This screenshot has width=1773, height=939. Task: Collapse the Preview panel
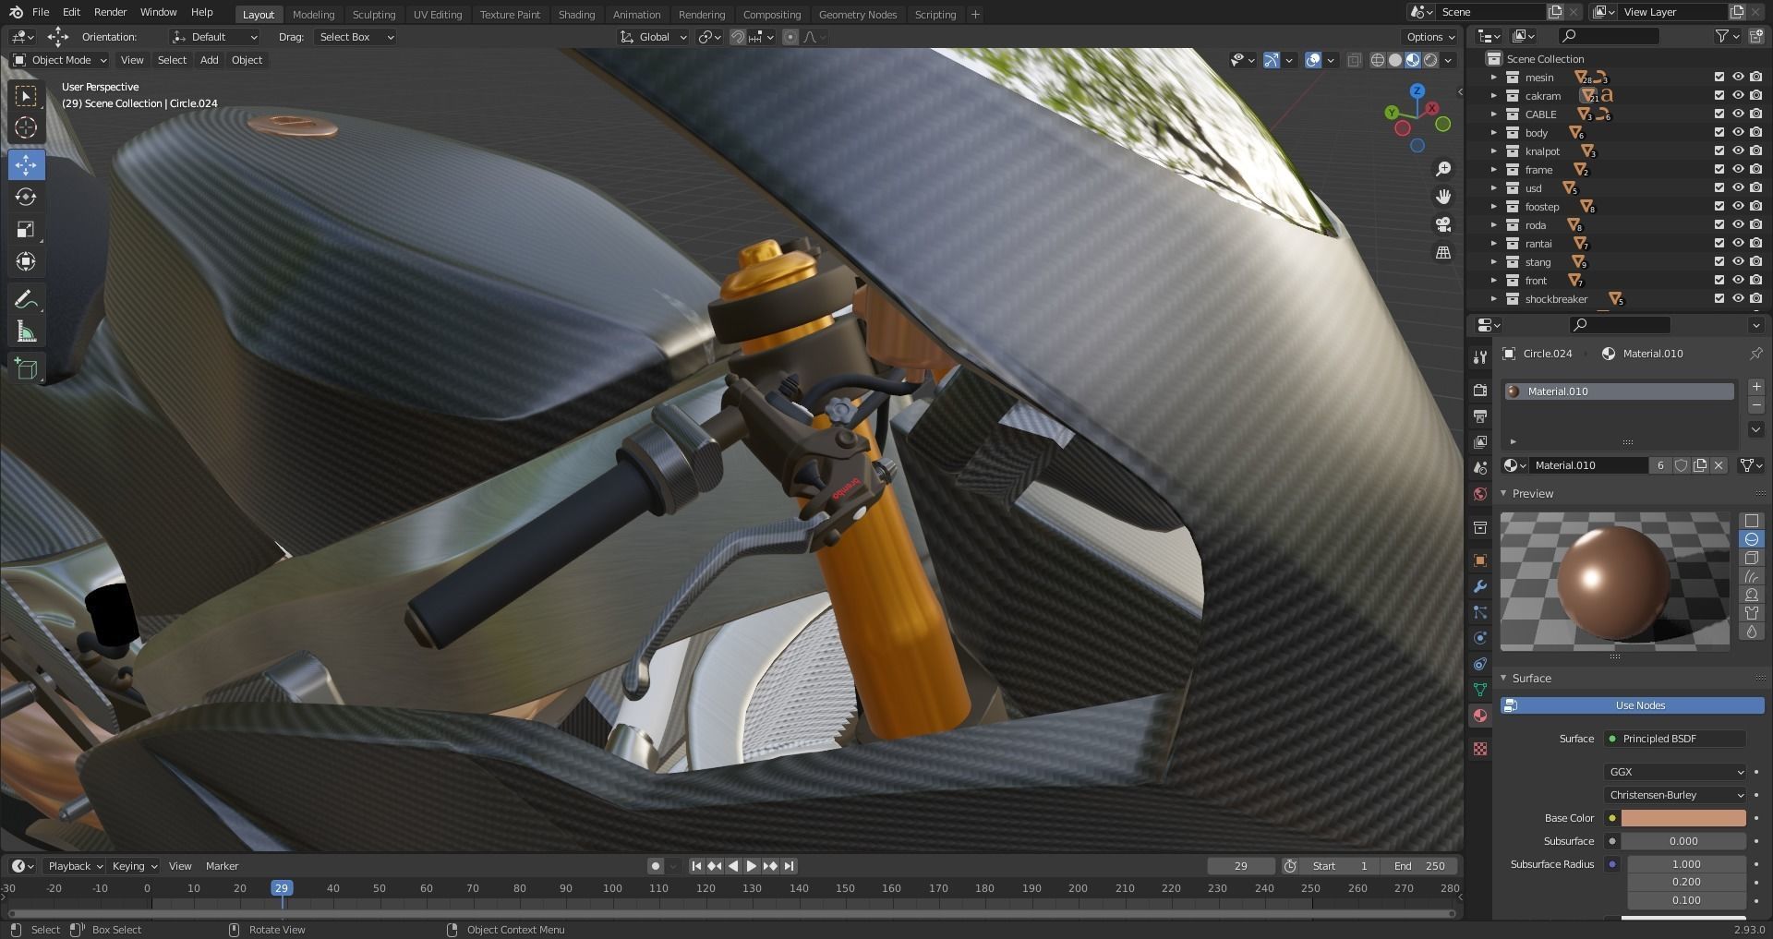click(x=1503, y=494)
